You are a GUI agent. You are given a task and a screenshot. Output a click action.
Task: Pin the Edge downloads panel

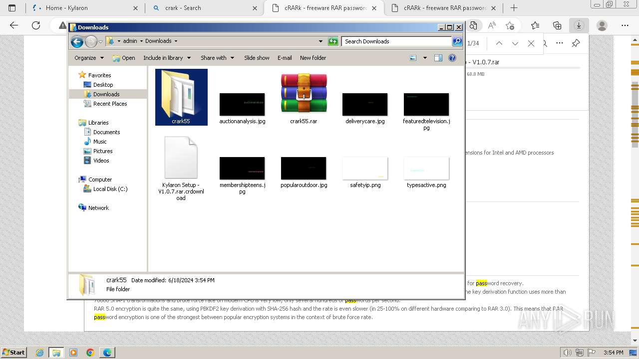click(576, 43)
